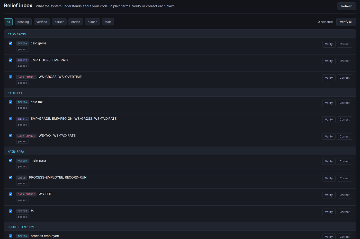This screenshot has width=360, height=239.
Task: Correct the EMP-HOURS, EMP-RATE inputs claim
Action: [x=344, y=61]
